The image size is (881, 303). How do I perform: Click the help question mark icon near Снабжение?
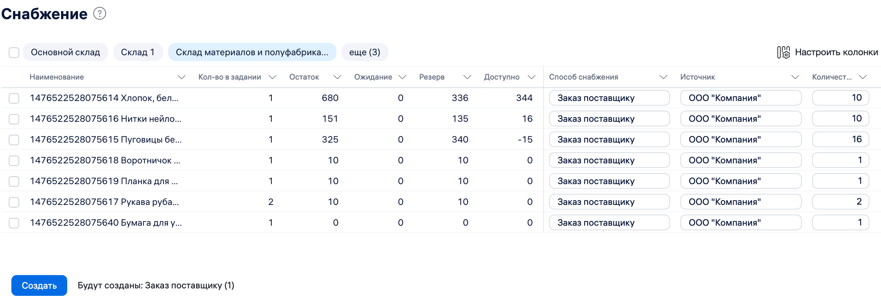[99, 14]
